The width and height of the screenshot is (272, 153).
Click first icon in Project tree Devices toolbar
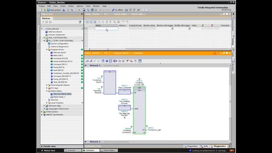tap(43, 22)
